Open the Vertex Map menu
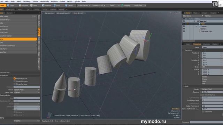Image resolution: width=223 pixels, height=125 pixels. (x=45, y=1)
